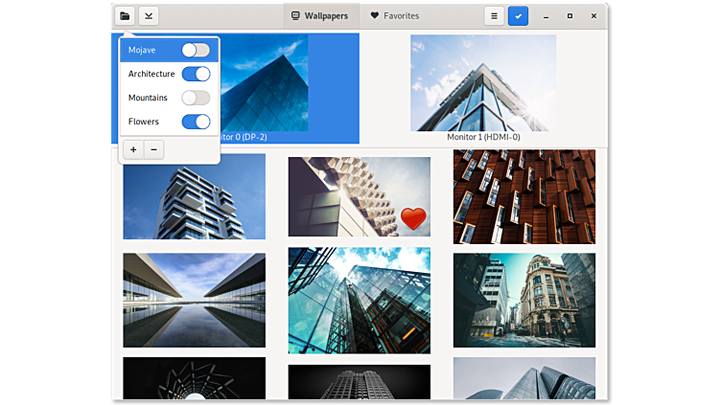This screenshot has width=721, height=405.
Task: Enable the Mojave folder switch
Action: click(196, 50)
